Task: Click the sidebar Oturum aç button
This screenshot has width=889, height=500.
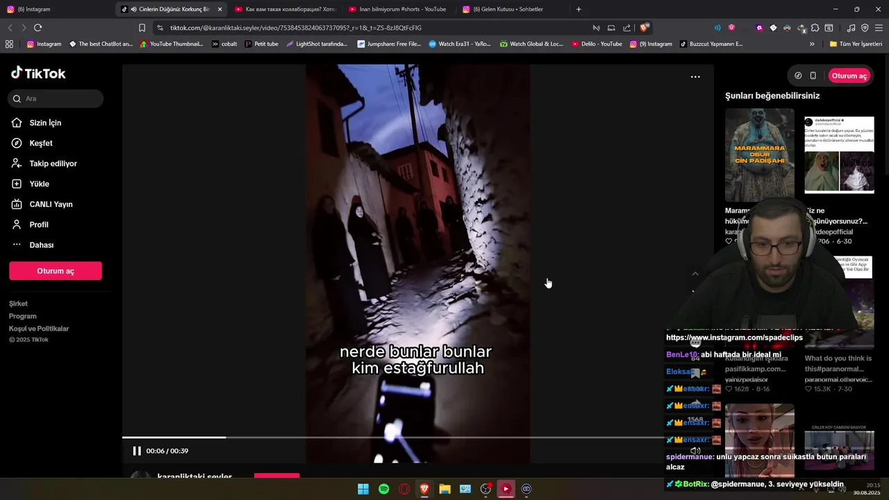Action: pyautogui.click(x=56, y=271)
